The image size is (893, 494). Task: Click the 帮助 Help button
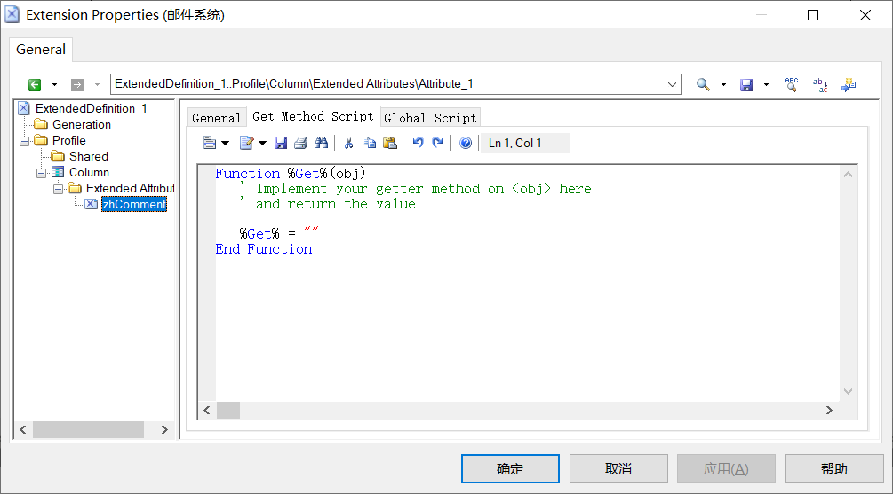click(x=834, y=468)
